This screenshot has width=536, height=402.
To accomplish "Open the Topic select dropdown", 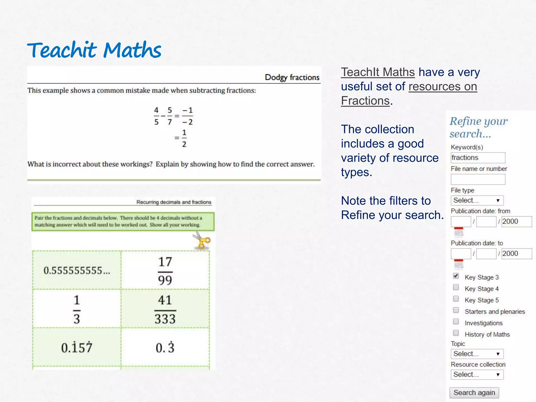I will (477, 354).
